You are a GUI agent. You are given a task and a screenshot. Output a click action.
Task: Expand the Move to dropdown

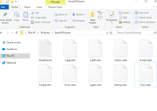(68, 15)
